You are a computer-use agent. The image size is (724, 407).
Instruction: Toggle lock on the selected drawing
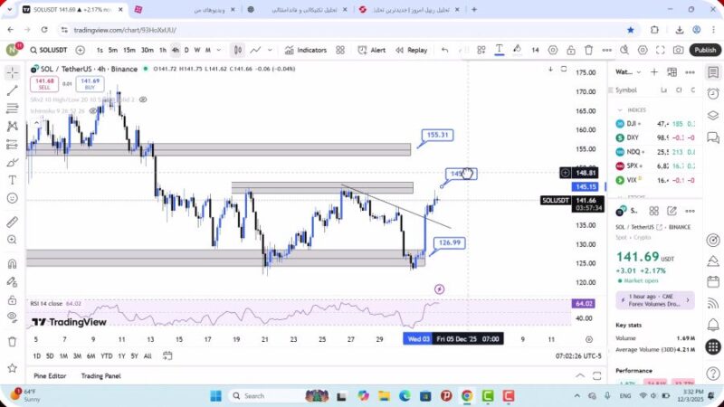coord(570,50)
